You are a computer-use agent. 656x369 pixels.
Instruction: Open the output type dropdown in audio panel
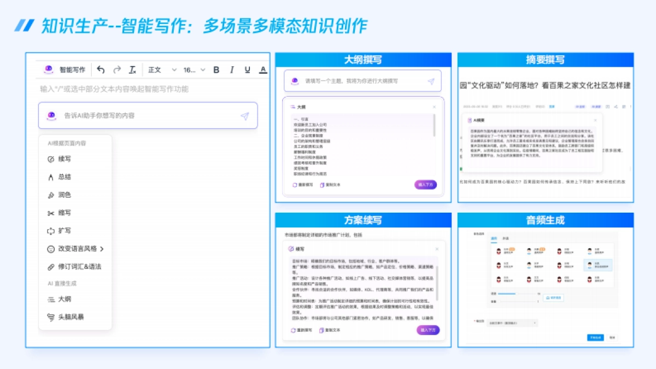point(512,322)
